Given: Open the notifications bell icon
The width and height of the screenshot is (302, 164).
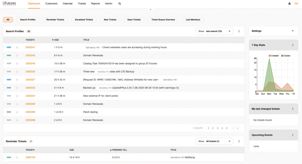Looking at the screenshot, I should click(289, 4).
